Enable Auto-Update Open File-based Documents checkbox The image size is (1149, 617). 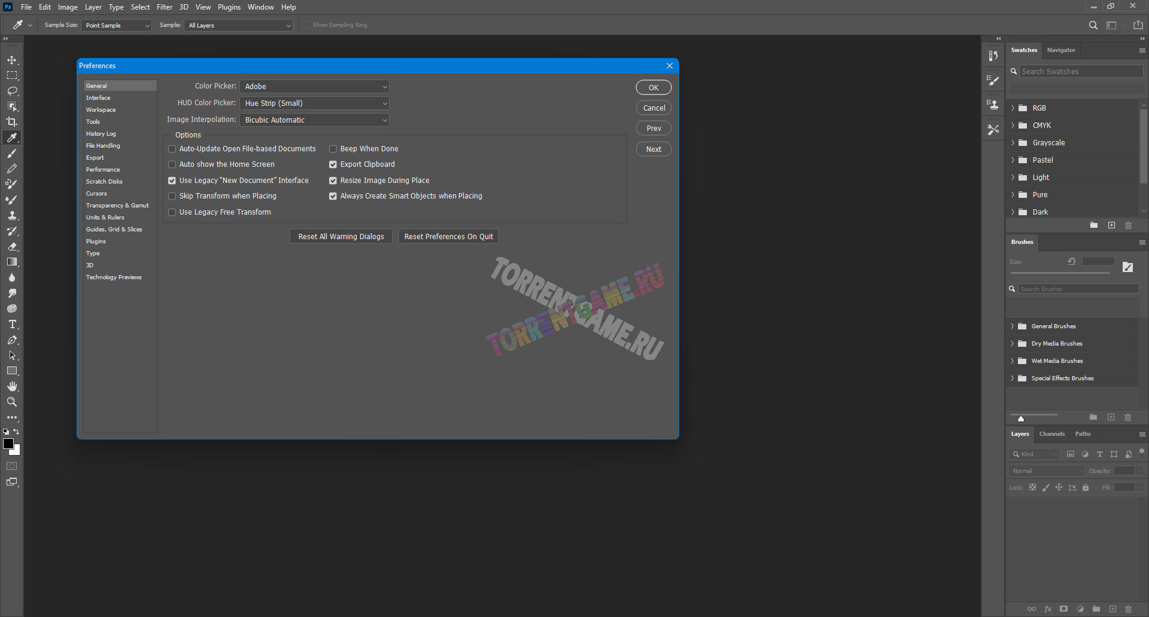pos(172,149)
